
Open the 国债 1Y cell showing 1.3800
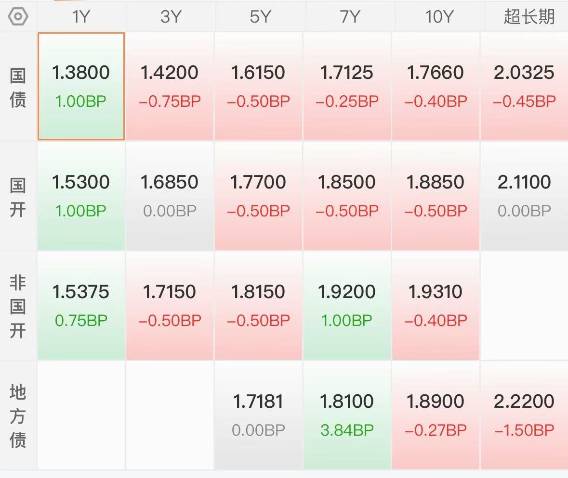[81, 86]
